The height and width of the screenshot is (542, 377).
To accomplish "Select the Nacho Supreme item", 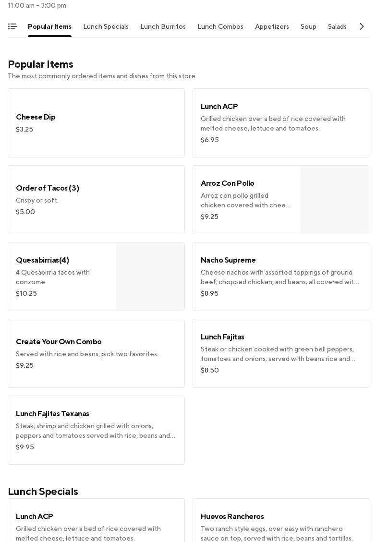I will [280, 277].
